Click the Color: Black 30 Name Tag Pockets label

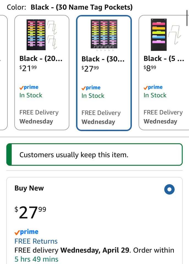pos(70,7)
